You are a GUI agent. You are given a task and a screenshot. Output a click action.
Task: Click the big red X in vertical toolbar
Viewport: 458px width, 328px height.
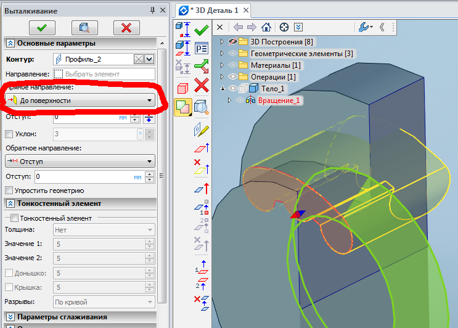point(202,85)
